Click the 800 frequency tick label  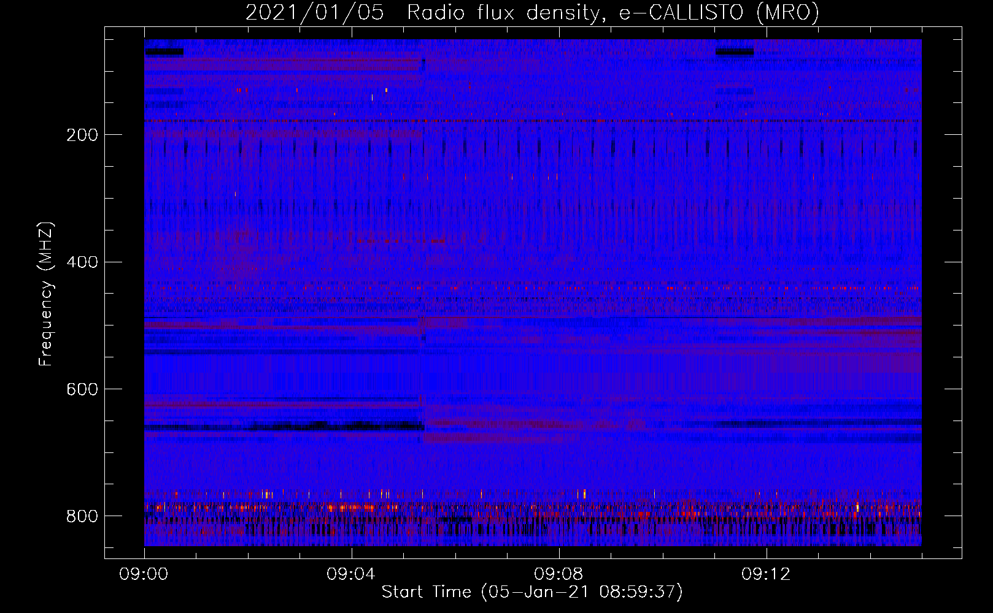click(82, 516)
